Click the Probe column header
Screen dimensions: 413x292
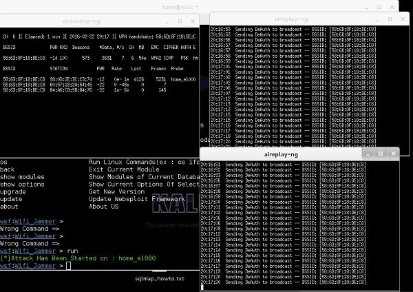177,68
